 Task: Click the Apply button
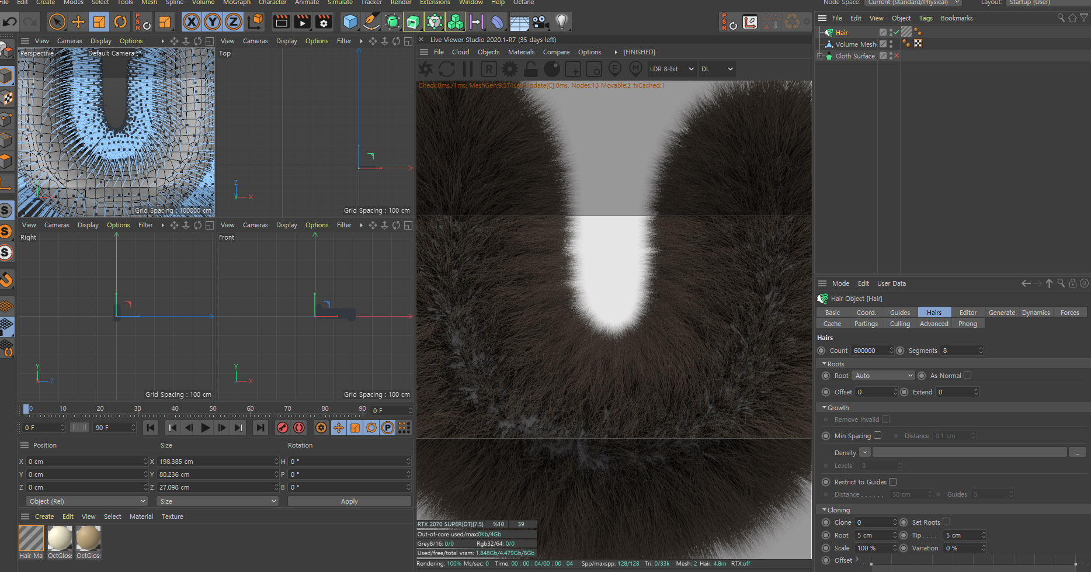pyautogui.click(x=349, y=501)
